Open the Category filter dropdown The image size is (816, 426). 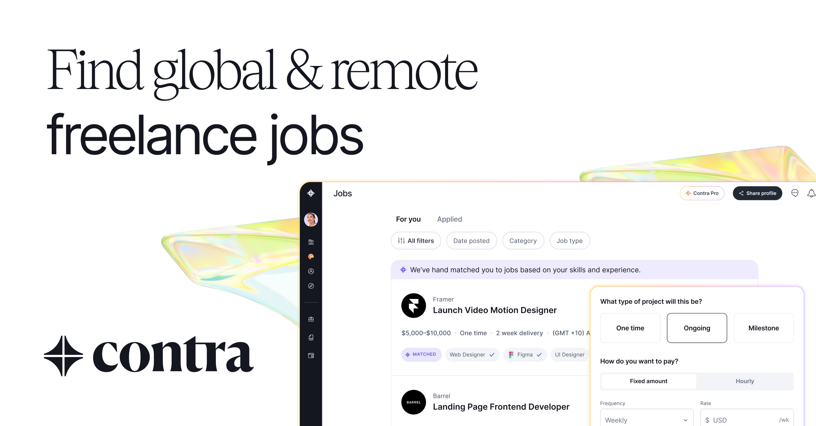(523, 241)
